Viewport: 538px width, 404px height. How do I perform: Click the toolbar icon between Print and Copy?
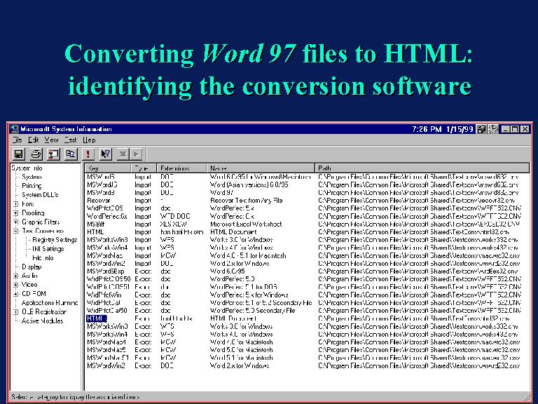pyautogui.click(x=53, y=154)
